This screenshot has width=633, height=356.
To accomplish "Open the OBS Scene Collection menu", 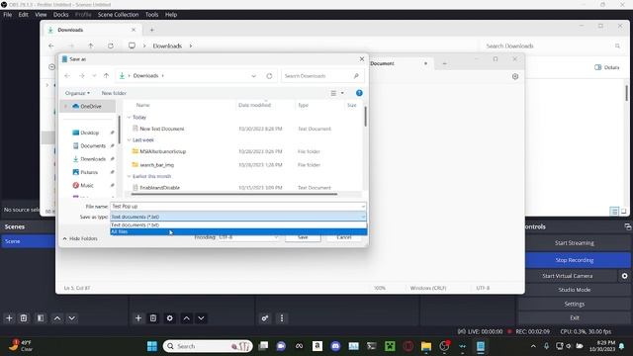I will click(x=118, y=15).
